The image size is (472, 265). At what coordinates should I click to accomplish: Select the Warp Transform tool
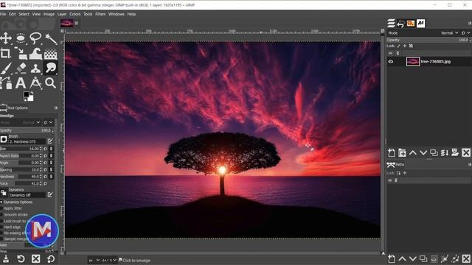click(35, 54)
